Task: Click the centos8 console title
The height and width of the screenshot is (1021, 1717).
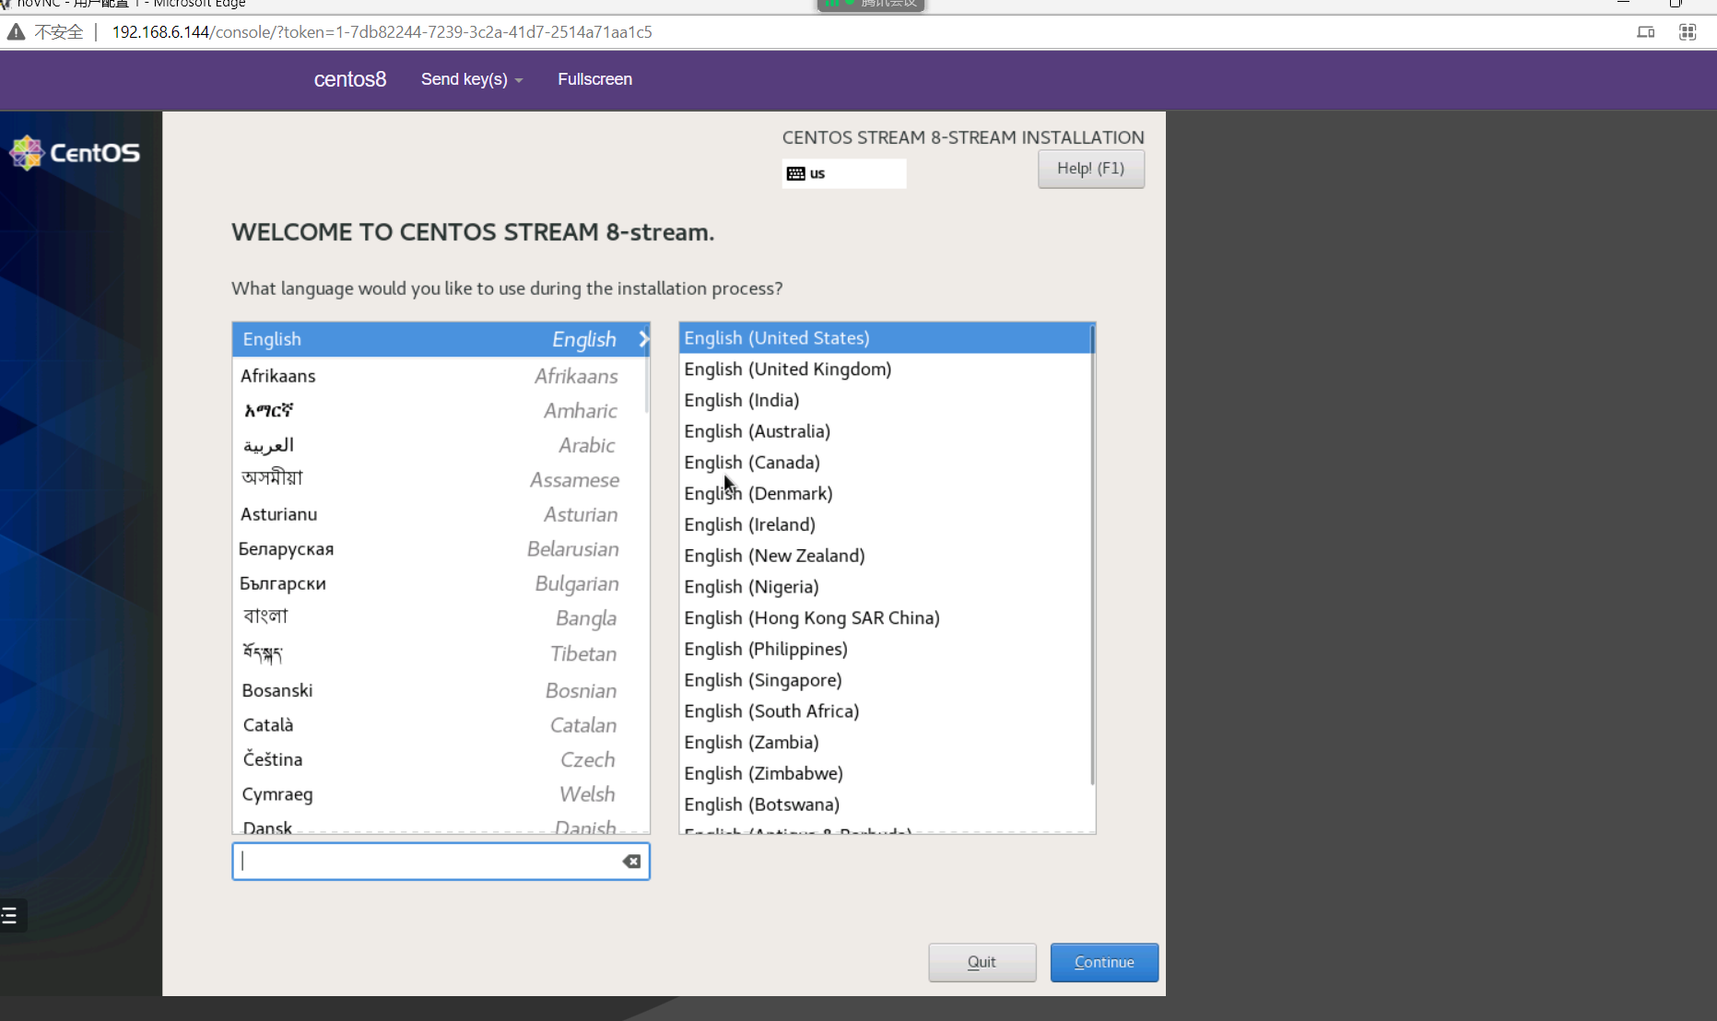Action: pyautogui.click(x=350, y=79)
